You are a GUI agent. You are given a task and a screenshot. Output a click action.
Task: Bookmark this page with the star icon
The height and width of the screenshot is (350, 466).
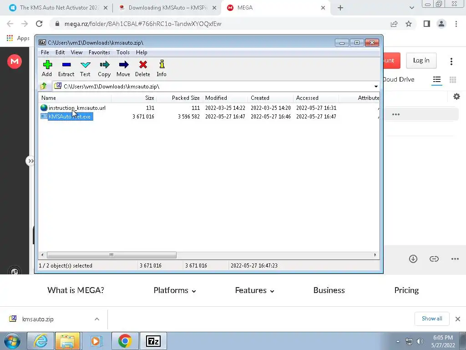click(409, 24)
